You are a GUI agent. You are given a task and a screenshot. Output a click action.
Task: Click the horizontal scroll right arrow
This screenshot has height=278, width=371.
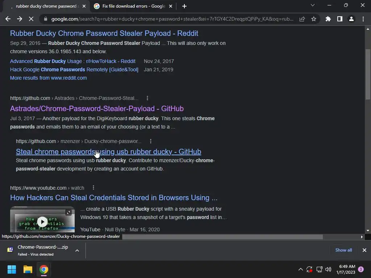362,237
